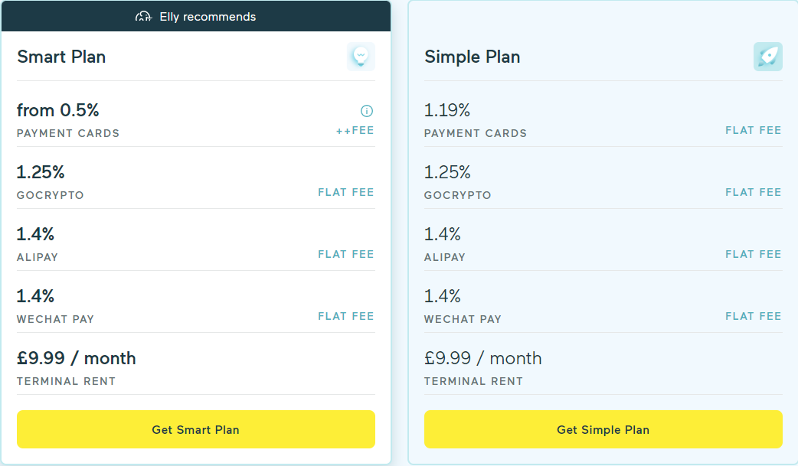Click the 1.25% GoCrypto rate in Simple Plan
The width and height of the screenshot is (798, 466).
(447, 172)
